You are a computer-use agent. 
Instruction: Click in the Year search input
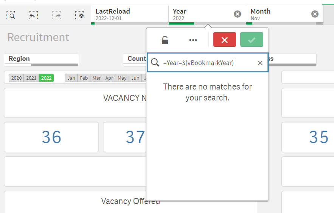[x=204, y=63]
